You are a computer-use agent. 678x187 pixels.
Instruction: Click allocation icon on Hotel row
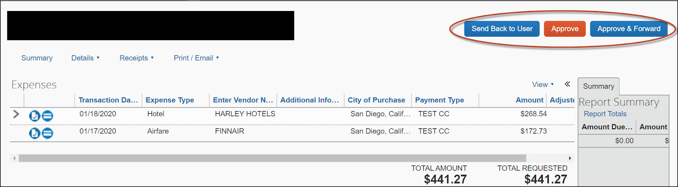pyautogui.click(x=47, y=115)
